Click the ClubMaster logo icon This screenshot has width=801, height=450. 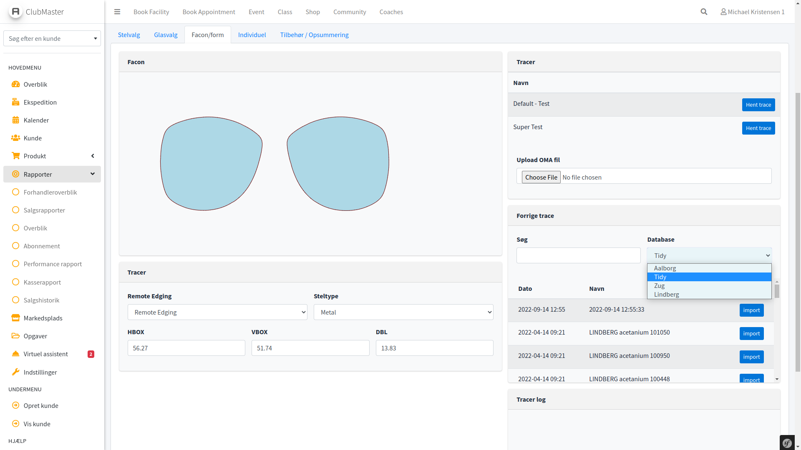(16, 12)
